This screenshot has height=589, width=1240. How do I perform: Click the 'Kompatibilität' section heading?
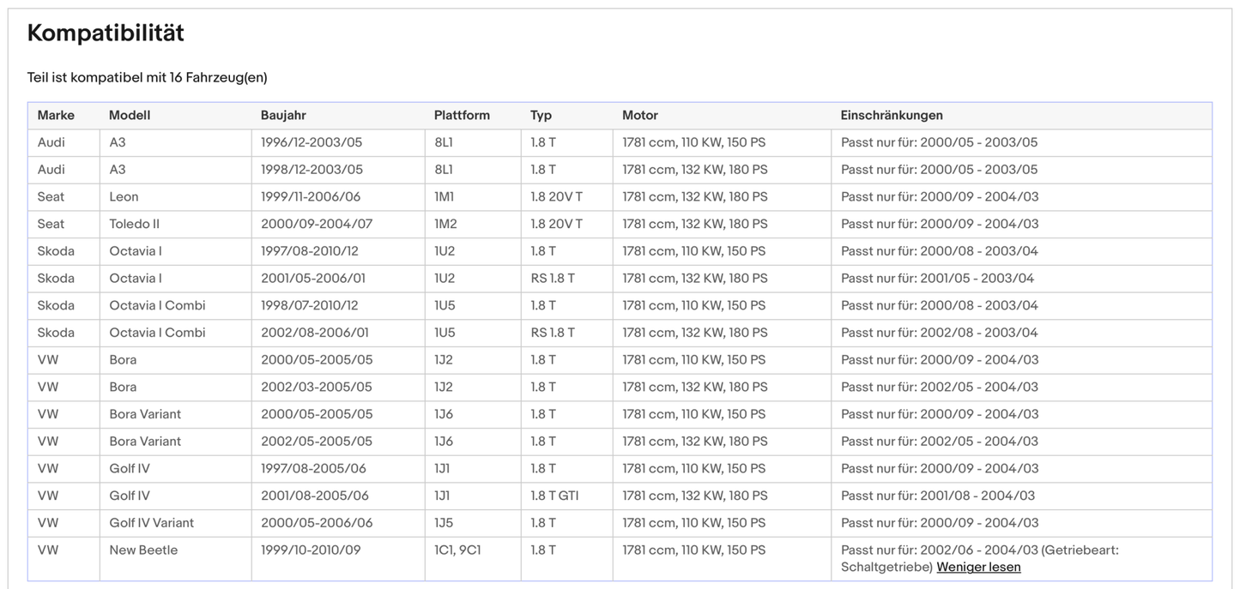click(x=106, y=33)
